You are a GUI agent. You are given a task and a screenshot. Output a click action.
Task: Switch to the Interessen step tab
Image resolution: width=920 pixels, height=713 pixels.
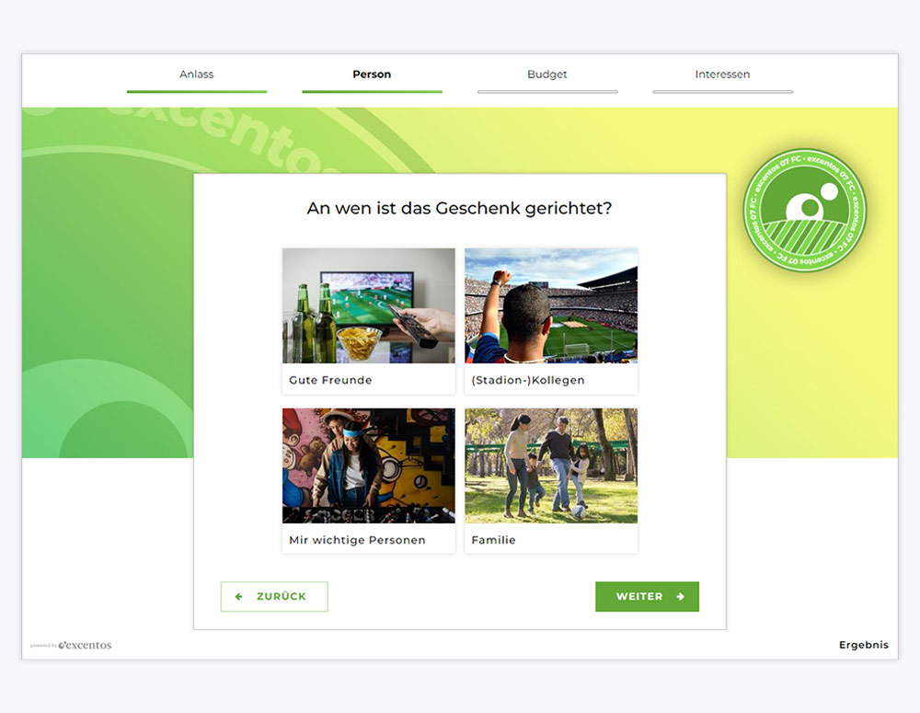pos(722,75)
